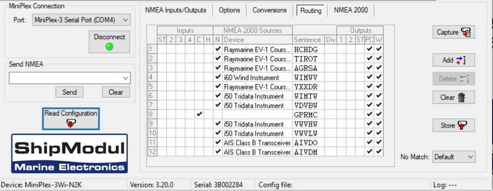Uncheck N source for i60 Wind Instrument
The width and height of the screenshot is (493, 191).
click(x=218, y=77)
